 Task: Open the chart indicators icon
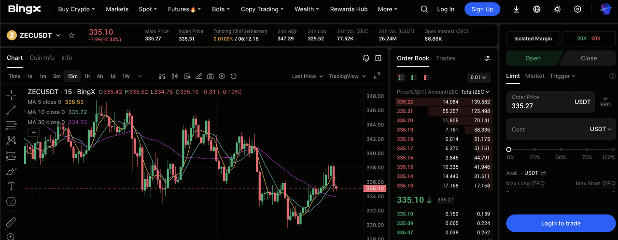(162, 76)
